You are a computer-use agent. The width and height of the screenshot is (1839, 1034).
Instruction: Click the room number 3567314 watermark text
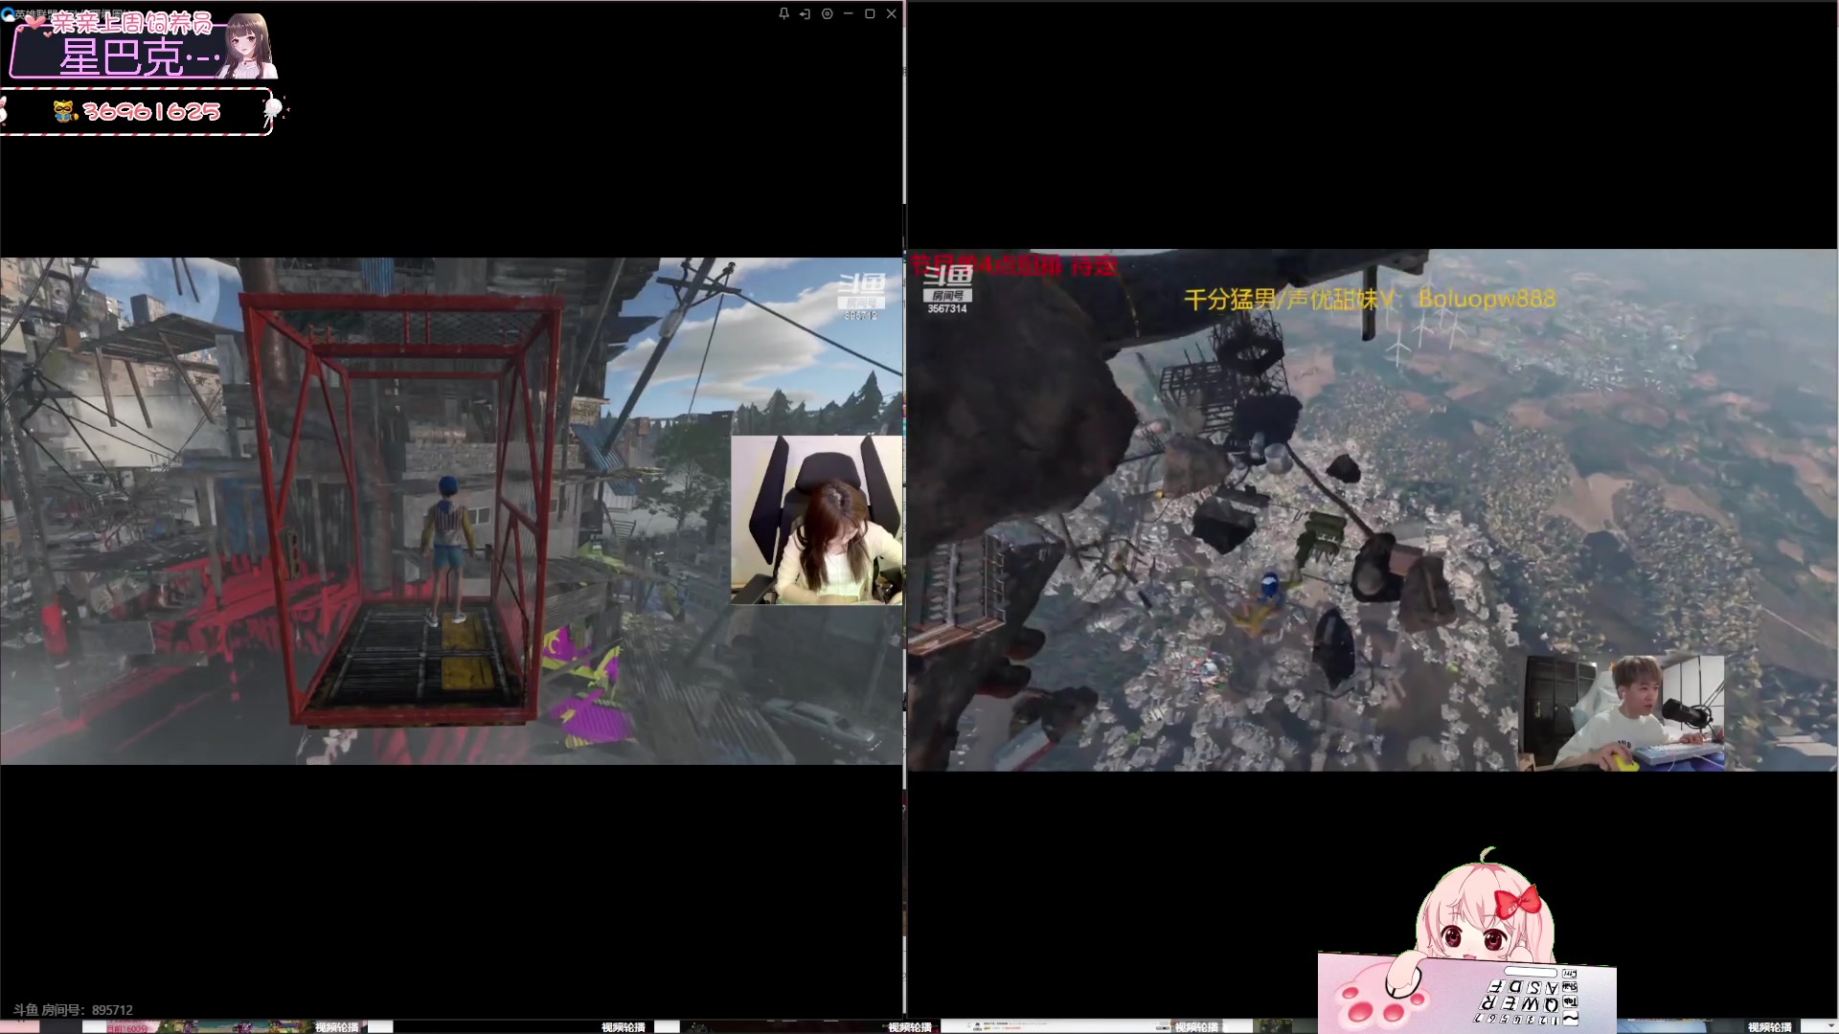point(947,309)
